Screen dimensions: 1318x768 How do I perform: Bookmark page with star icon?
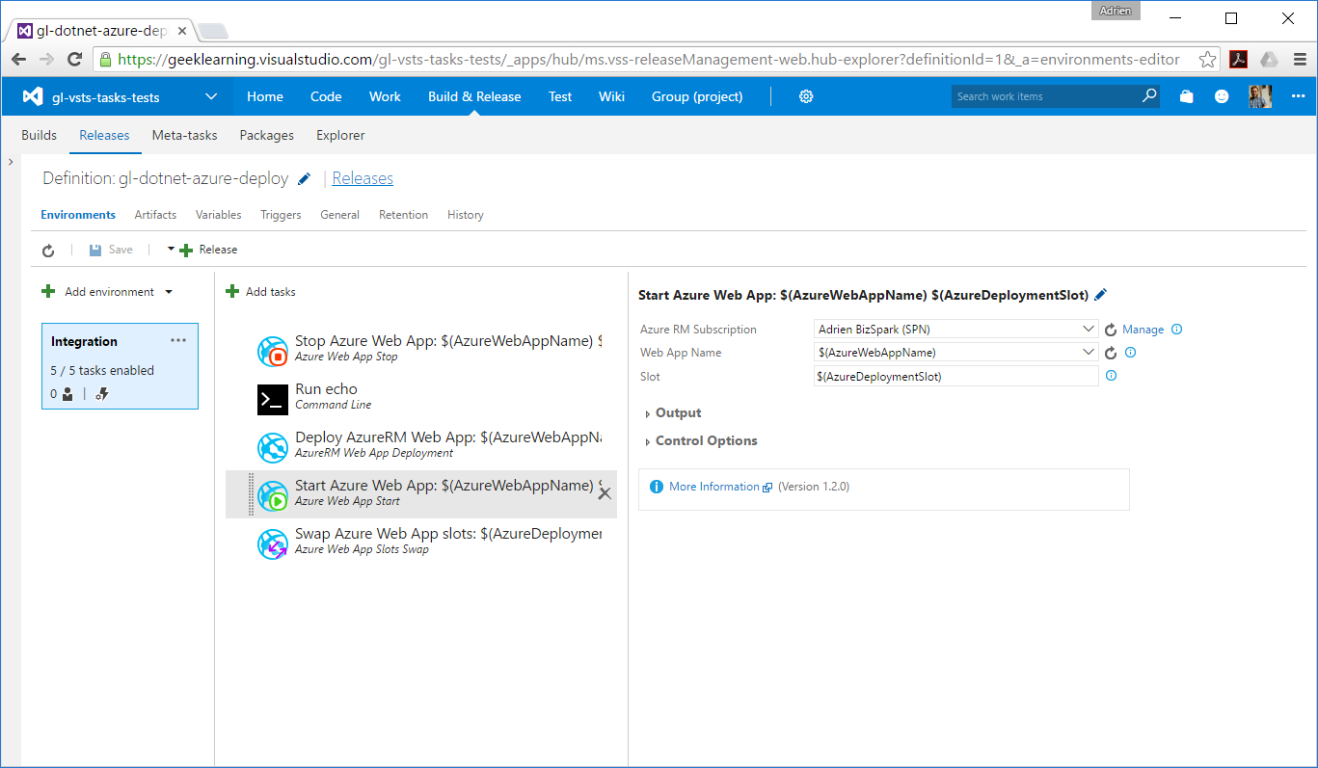[1207, 60]
